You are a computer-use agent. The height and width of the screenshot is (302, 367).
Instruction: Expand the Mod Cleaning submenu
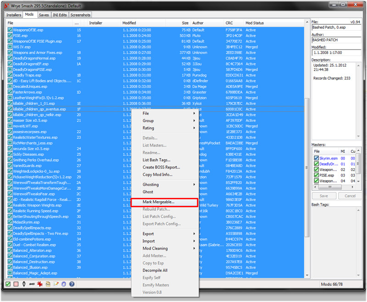point(165,248)
